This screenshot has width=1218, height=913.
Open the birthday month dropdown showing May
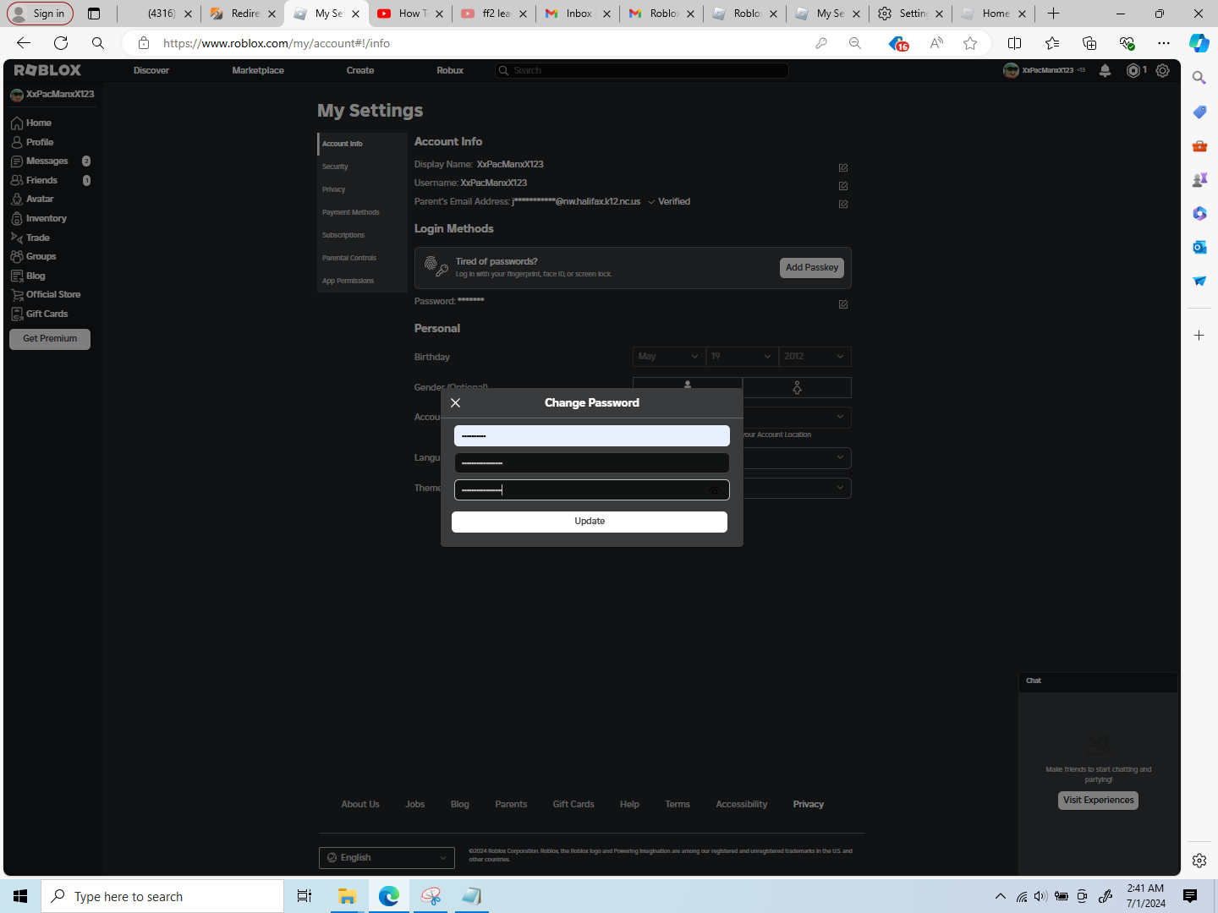pyautogui.click(x=668, y=357)
